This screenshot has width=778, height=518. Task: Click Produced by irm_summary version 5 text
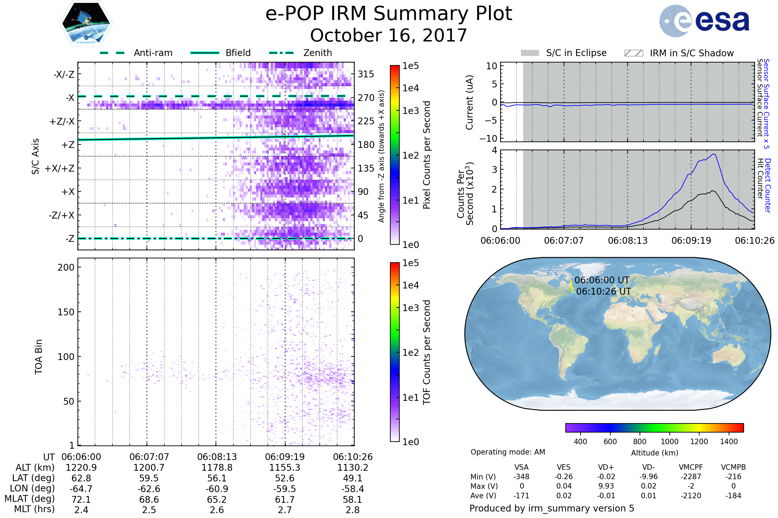(552, 508)
